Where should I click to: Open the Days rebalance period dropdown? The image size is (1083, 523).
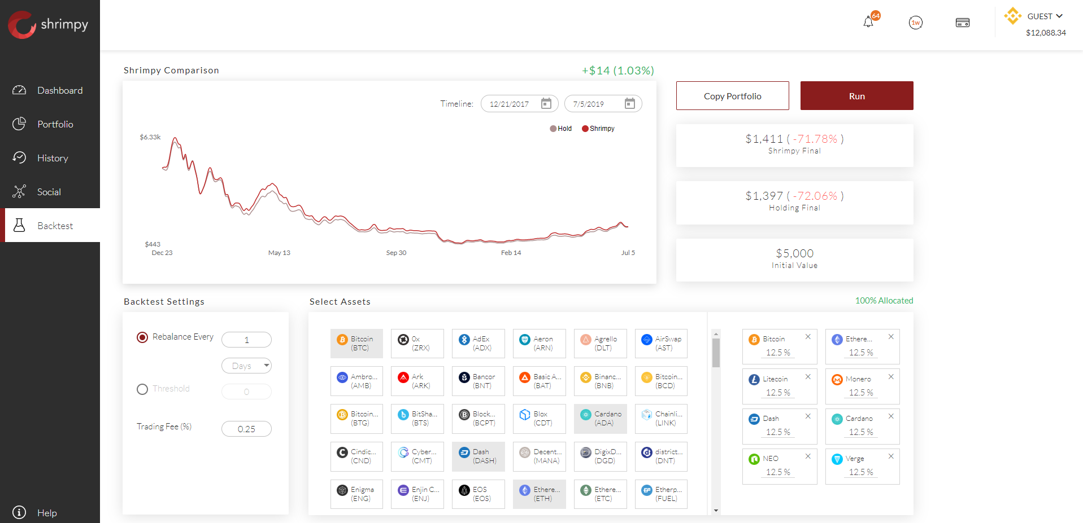pyautogui.click(x=246, y=366)
